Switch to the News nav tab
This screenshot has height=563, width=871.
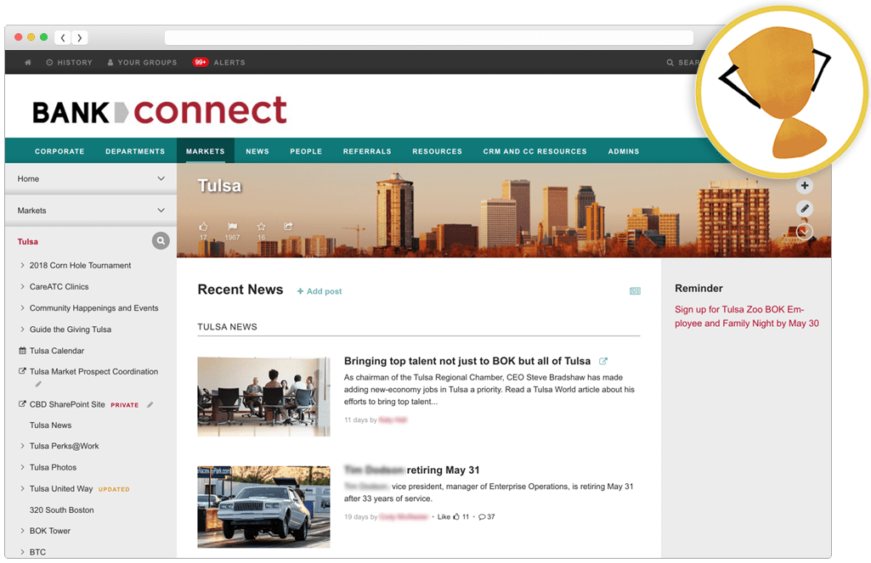(x=257, y=151)
